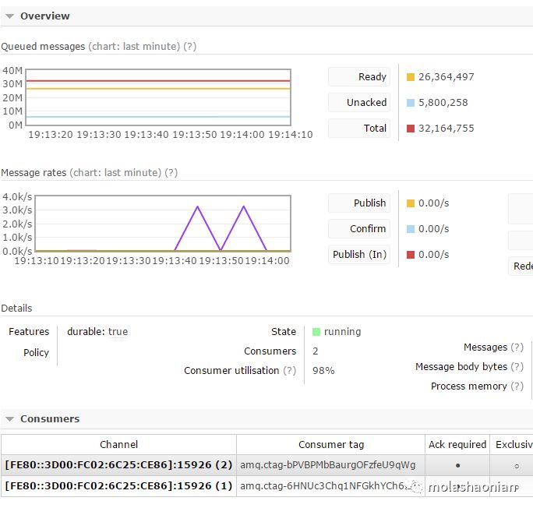
Task: Click help (?) beside Messages label
Action: pyautogui.click(x=517, y=347)
